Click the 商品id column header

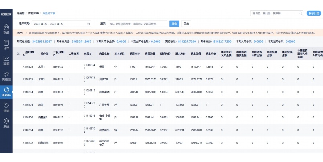[x=87, y=54]
